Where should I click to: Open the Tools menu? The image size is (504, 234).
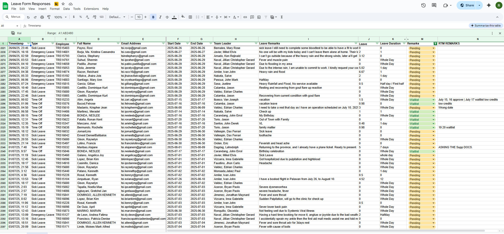77,9
